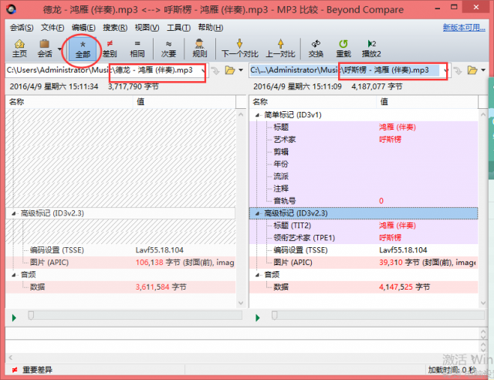Open the Search (搜索) menu
The height and width of the screenshot is (380, 494).
[115, 28]
